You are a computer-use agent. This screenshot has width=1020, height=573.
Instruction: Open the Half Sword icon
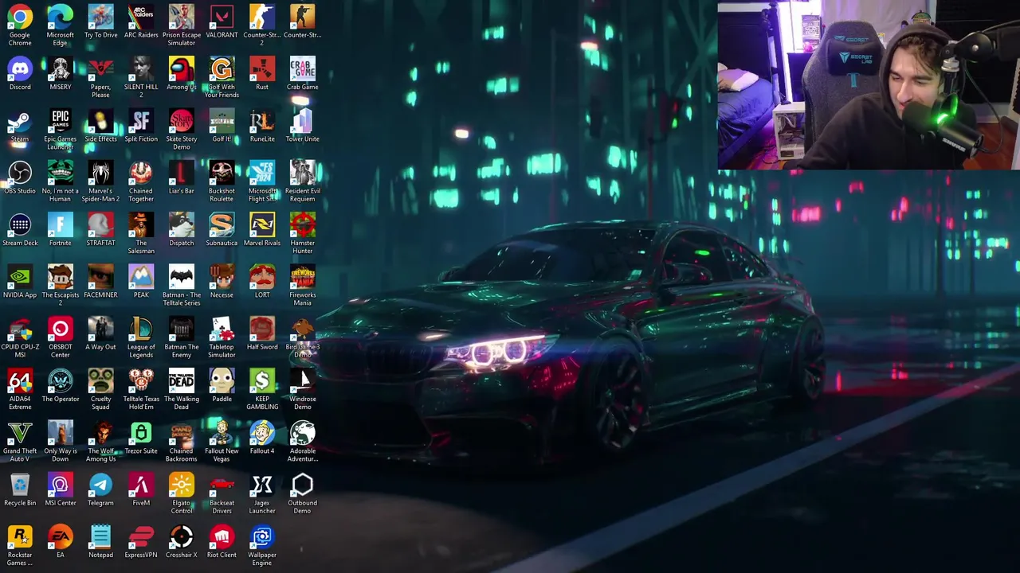(262, 329)
